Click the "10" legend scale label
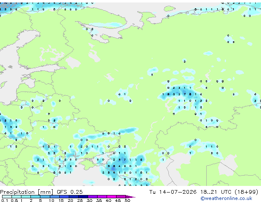Viewport: 261px width, 202px height. tap(51, 200)
